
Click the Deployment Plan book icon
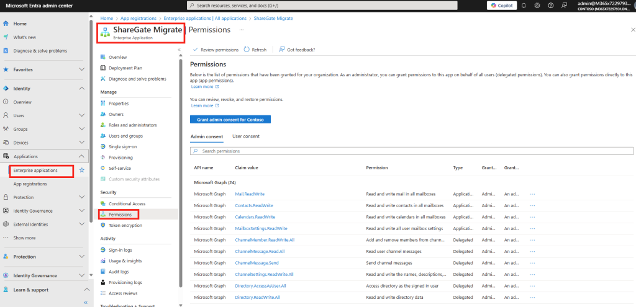coord(103,68)
